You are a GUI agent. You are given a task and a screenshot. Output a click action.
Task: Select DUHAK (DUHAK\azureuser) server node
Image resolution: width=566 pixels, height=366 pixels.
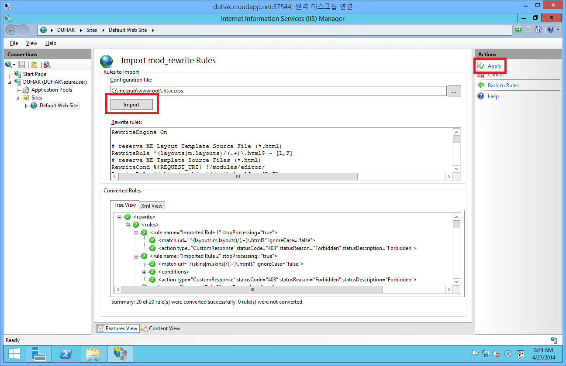click(x=55, y=82)
